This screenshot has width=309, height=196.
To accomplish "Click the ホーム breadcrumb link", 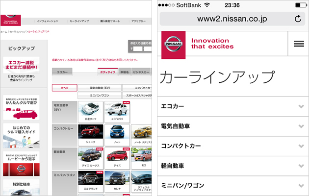I will coord(4,32).
